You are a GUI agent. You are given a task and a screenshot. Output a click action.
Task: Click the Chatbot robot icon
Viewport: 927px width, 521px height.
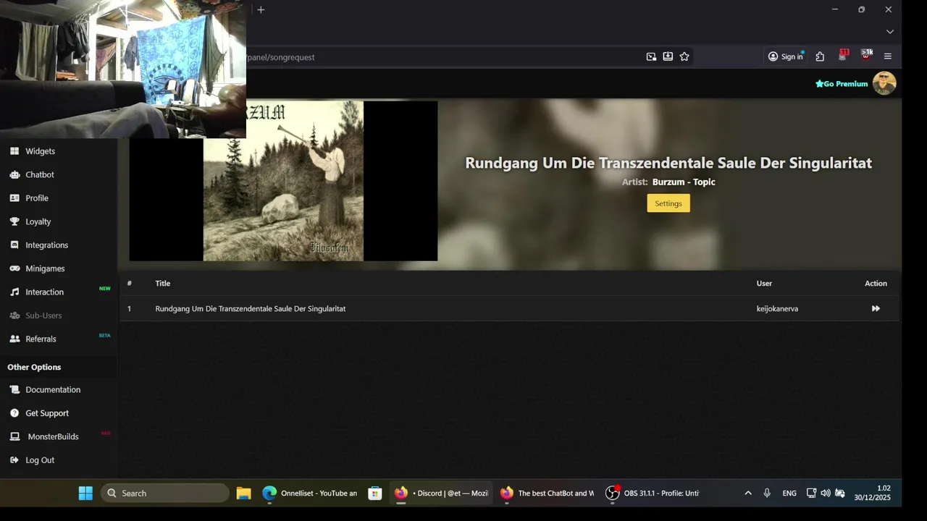[x=14, y=174]
